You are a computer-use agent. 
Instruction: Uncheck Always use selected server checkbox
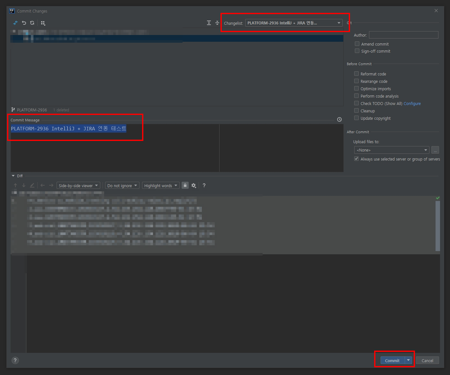pos(356,159)
